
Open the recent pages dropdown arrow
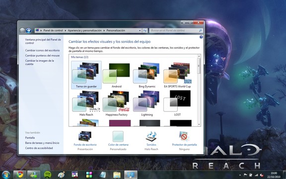pos(33,30)
